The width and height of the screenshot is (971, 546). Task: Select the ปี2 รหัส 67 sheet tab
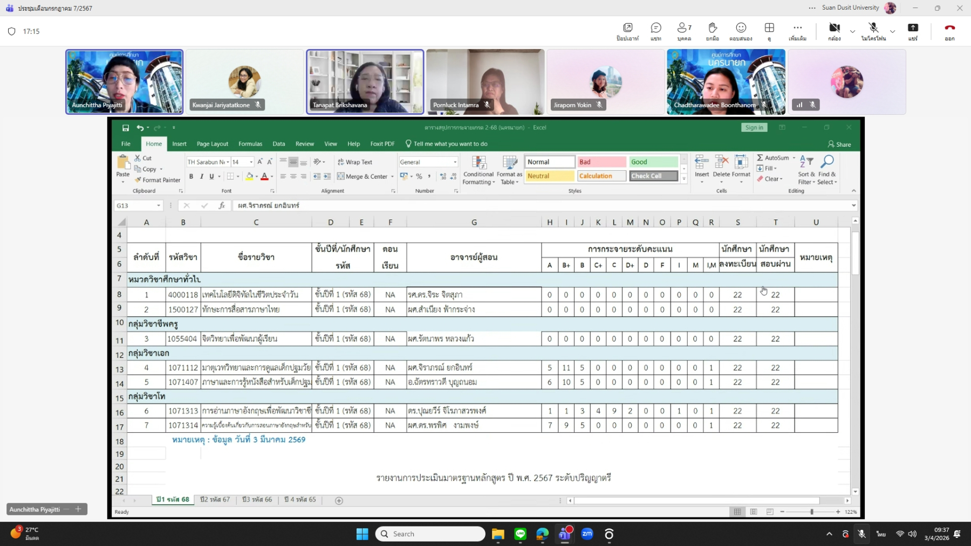pos(215,500)
